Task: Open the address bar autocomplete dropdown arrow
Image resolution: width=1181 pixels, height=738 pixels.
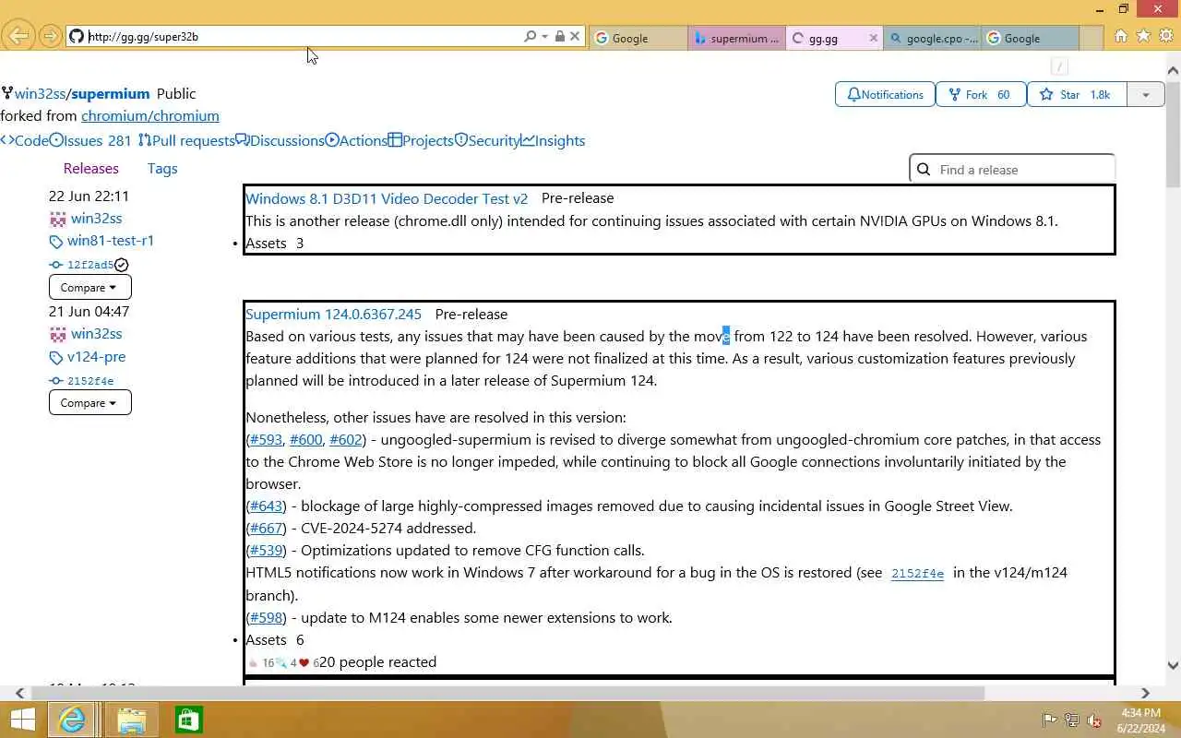Action: [x=545, y=37]
